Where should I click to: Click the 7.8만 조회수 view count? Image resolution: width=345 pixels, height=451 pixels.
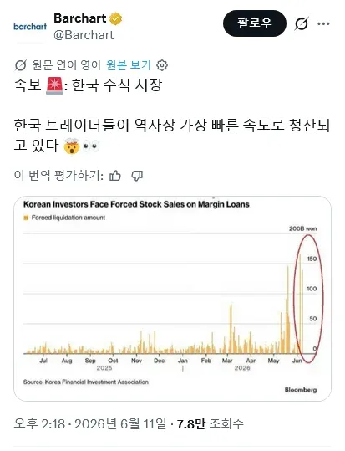tap(210, 423)
